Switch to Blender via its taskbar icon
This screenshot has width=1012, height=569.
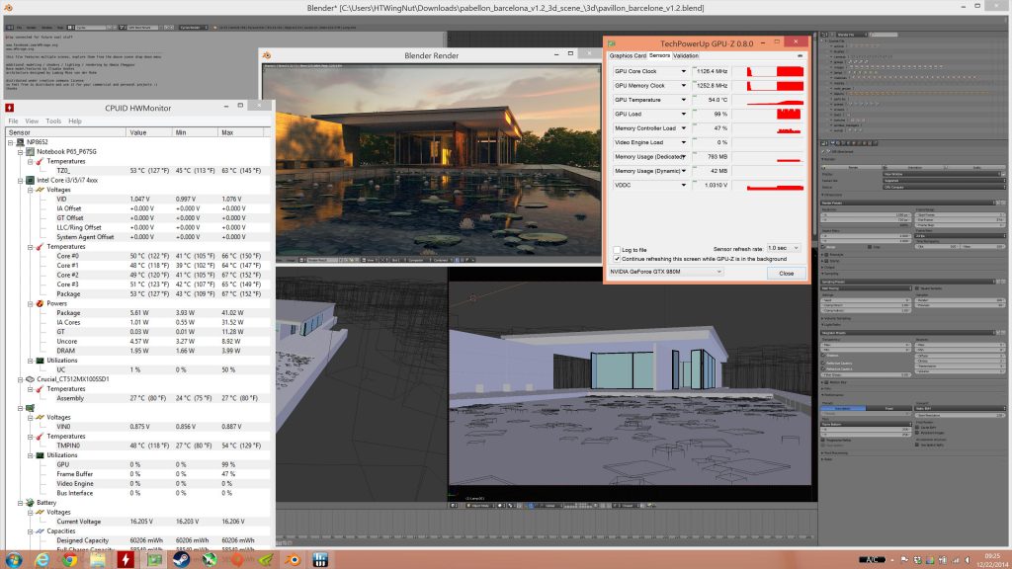pos(293,559)
